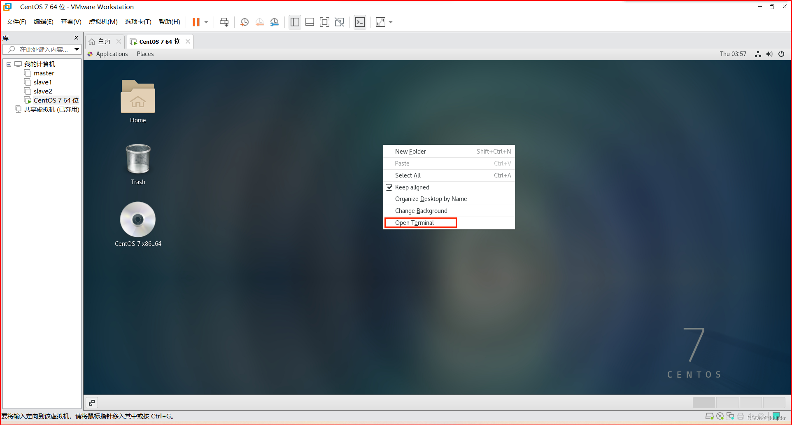Click the orange Pause VM button
Screen dimensions: 792x425
(196, 22)
